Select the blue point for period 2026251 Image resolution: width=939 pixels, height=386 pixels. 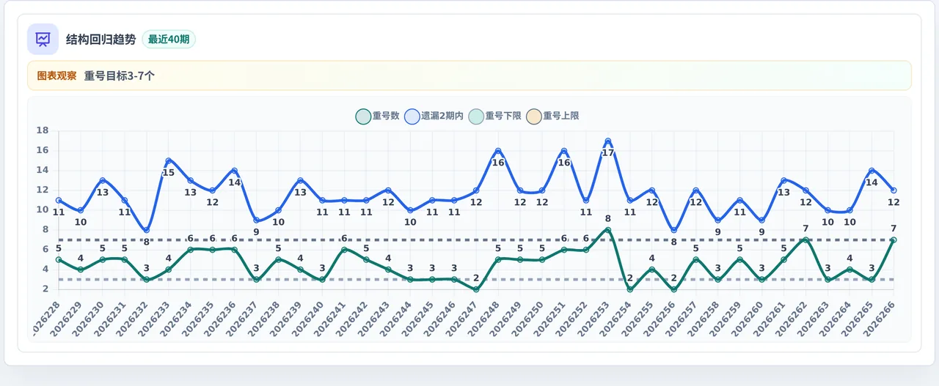[563, 151]
